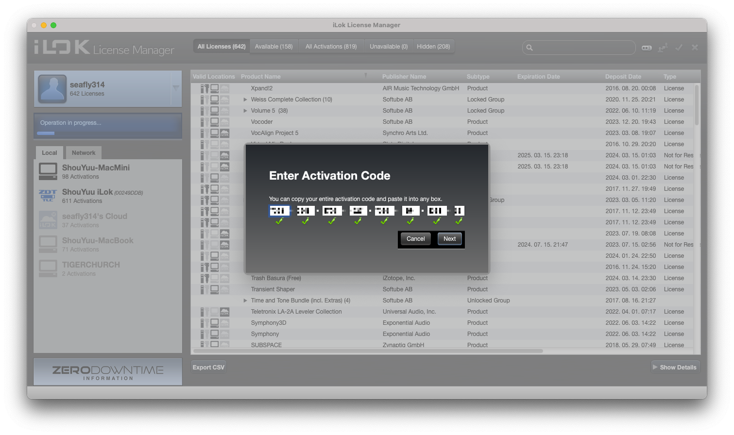The width and height of the screenshot is (734, 435).
Task: Open the Unavailable (0) tab
Action: (389, 47)
